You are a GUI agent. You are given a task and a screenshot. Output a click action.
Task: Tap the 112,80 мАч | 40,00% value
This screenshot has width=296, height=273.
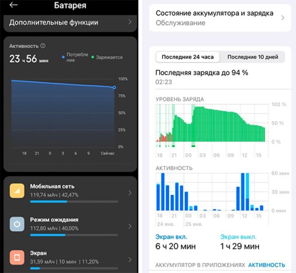point(55,229)
